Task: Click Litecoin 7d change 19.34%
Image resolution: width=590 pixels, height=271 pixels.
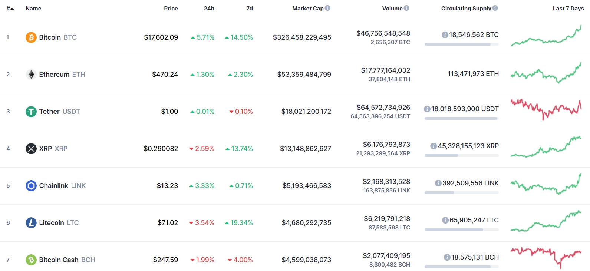Action: [x=239, y=223]
